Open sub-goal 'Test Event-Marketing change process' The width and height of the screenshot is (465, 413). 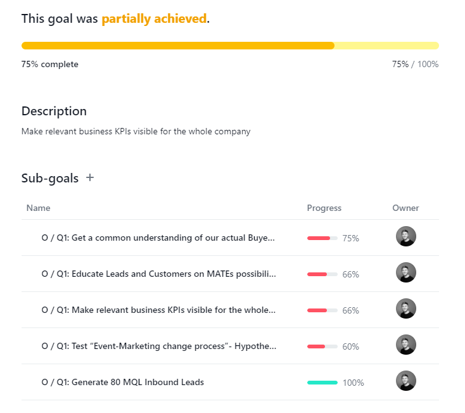[158, 346]
